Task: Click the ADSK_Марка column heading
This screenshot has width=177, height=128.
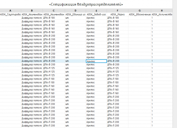Action: [117, 14]
